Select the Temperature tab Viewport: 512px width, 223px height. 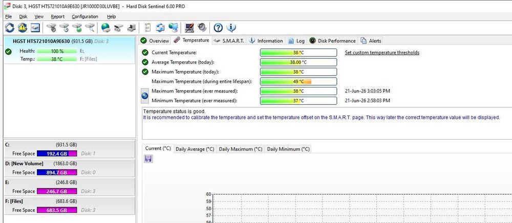[191, 40]
